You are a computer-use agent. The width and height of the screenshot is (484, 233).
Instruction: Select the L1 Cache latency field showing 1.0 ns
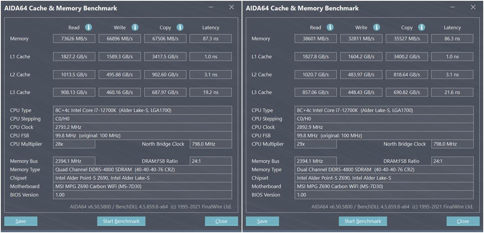[x=211, y=56]
